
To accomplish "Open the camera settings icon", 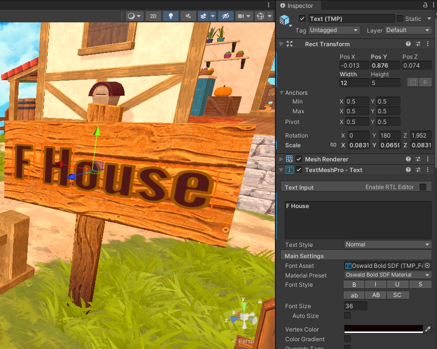I will (x=242, y=16).
